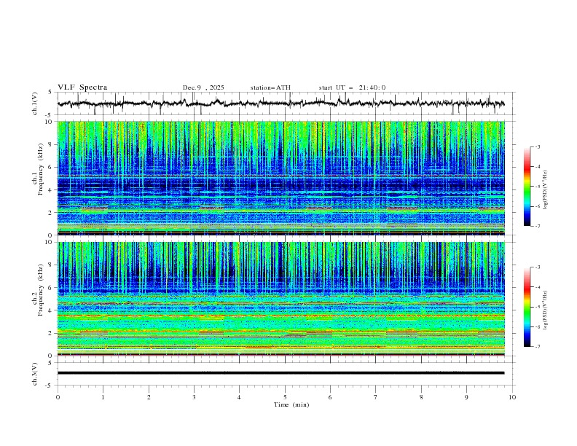Click the flat black ch.3 voltage trace
This screenshot has height=446, width=577.
(280, 373)
